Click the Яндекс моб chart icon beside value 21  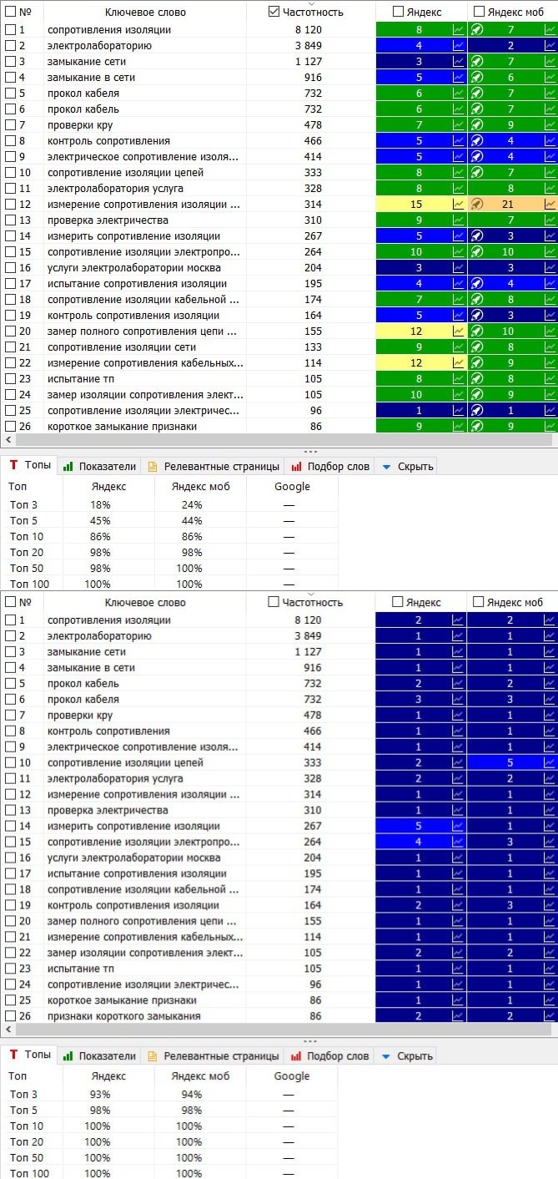tap(550, 204)
